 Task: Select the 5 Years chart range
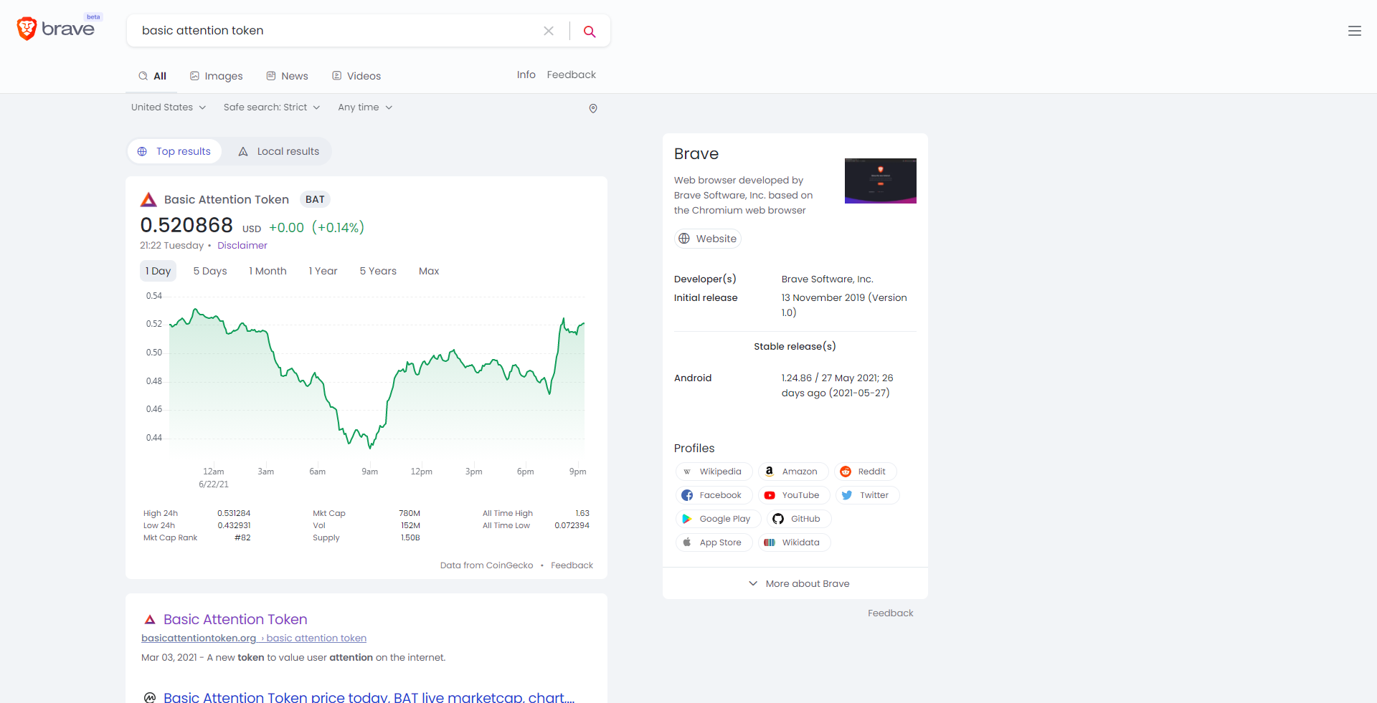click(x=378, y=271)
